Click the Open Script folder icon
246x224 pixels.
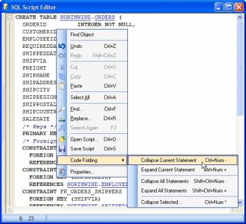pyautogui.click(x=61, y=139)
